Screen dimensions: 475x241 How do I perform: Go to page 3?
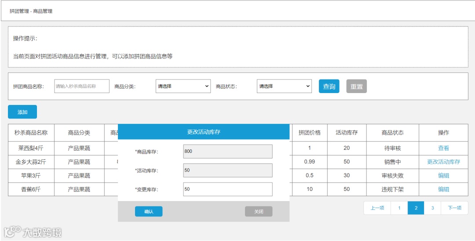(433, 208)
